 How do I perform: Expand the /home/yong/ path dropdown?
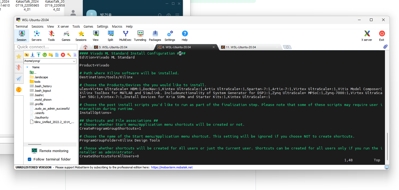(74, 61)
